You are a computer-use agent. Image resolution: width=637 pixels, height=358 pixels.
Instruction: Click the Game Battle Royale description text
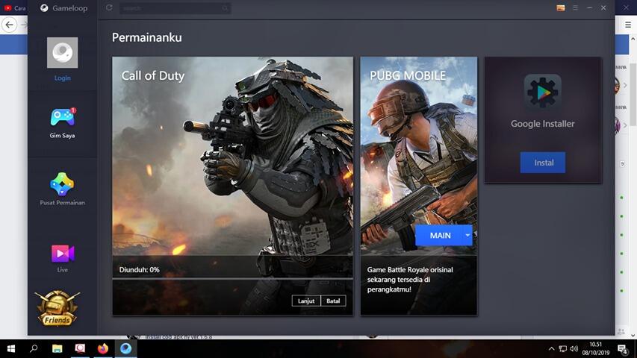(x=410, y=279)
